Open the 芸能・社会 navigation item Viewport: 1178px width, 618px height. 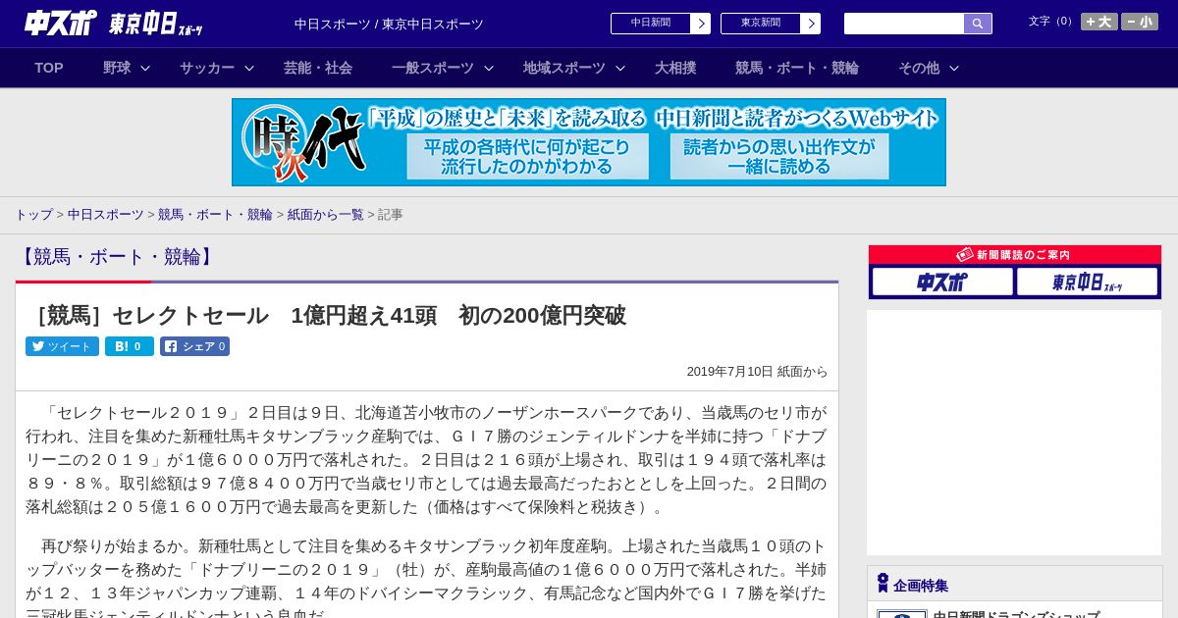318,68
